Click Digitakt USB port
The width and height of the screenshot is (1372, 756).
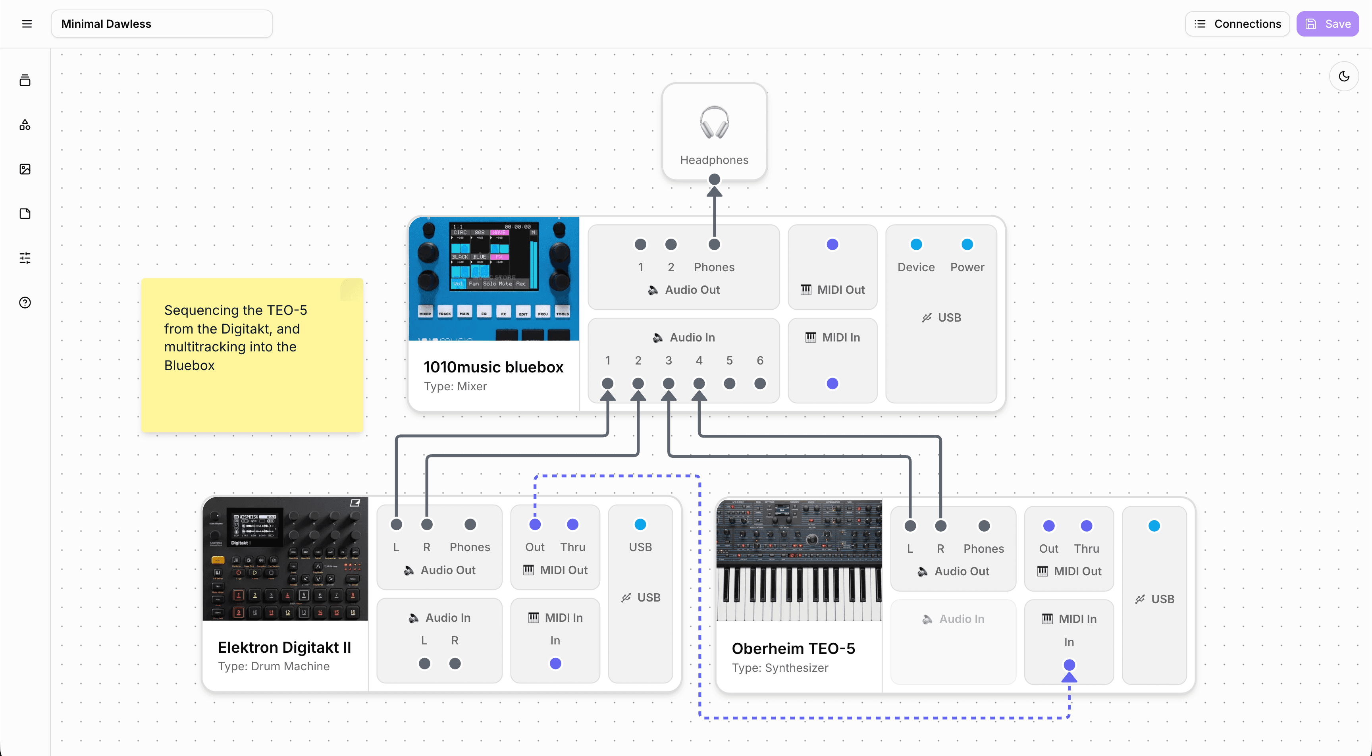640,525
